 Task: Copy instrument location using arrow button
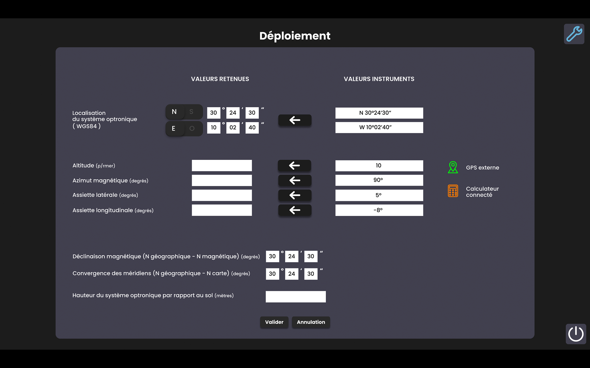click(x=295, y=120)
